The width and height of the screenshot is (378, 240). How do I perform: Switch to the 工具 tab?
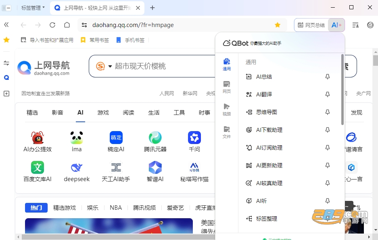click(x=179, y=113)
